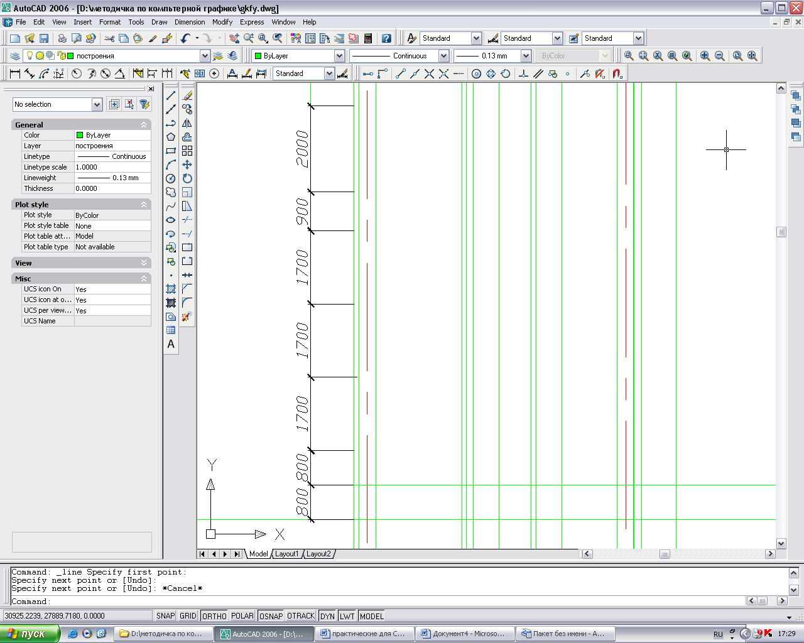
Task: Switch to the Layout2 tab
Action: tap(318, 554)
